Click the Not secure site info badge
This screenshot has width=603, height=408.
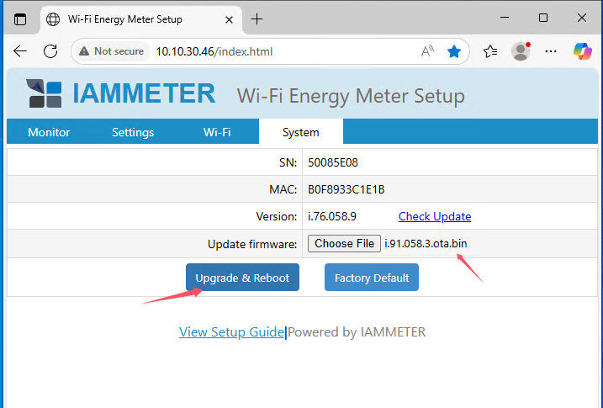(111, 51)
